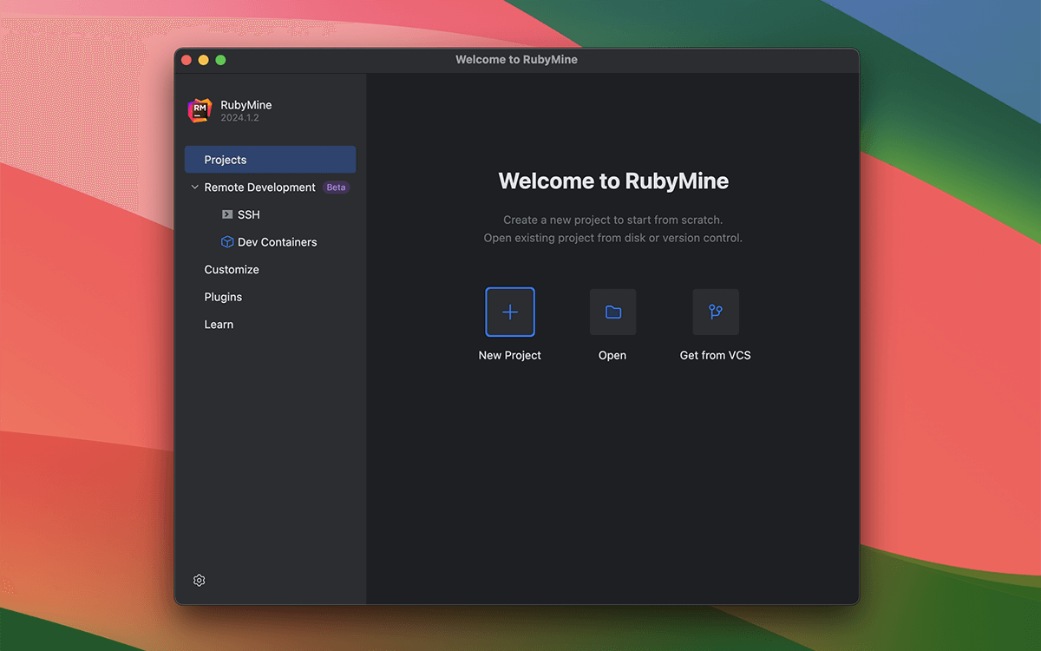1041x651 pixels.
Task: Close the Welcome window with red button
Action: 187,60
